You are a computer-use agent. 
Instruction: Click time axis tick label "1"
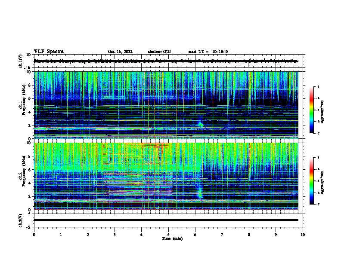[61, 235]
